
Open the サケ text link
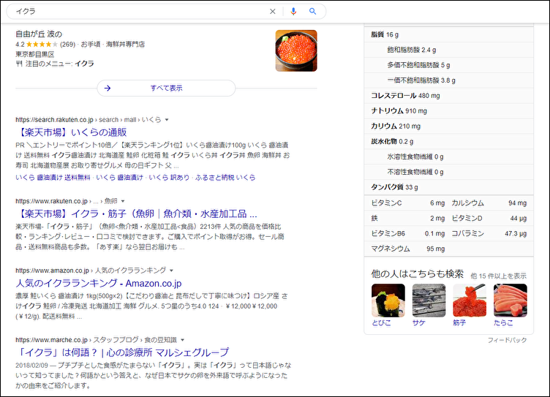click(x=419, y=322)
